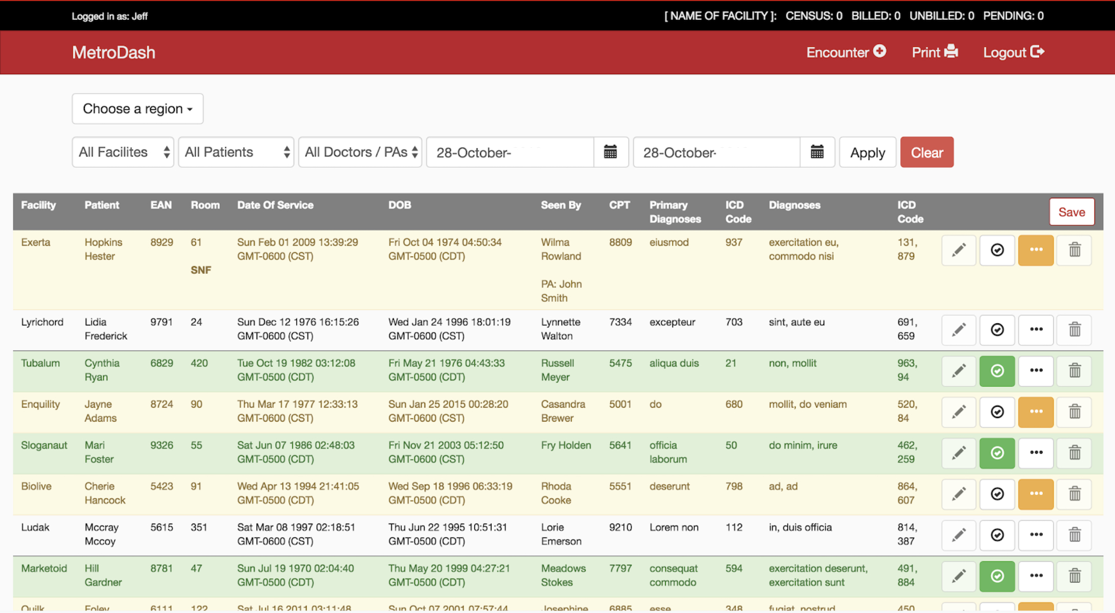Image resolution: width=1115 pixels, height=613 pixels.
Task: Click the start date input field
Action: (x=510, y=152)
